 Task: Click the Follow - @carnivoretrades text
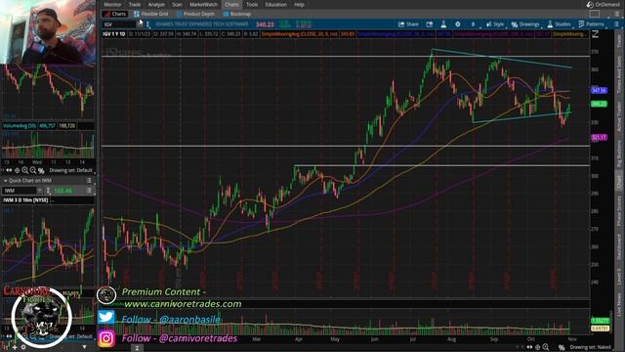pos(179,338)
